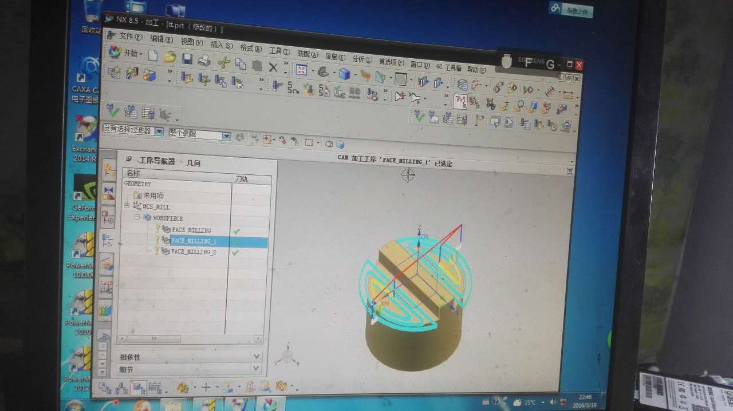Viewport: 733px width, 411px height.
Task: Open the 文件 (File) menu
Action: click(x=130, y=37)
